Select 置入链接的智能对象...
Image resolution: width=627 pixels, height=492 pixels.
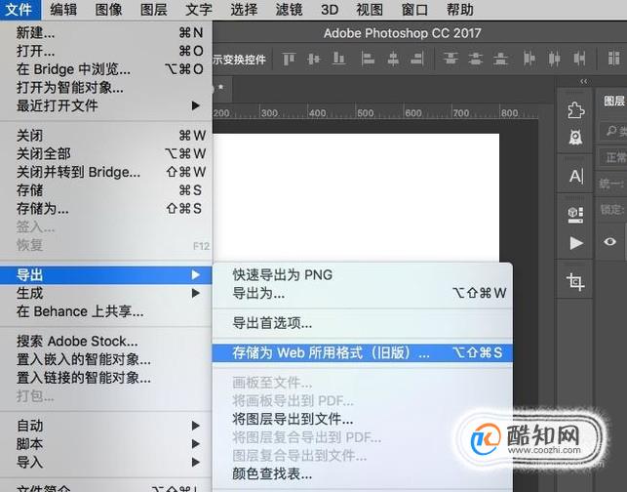pyautogui.click(x=106, y=378)
